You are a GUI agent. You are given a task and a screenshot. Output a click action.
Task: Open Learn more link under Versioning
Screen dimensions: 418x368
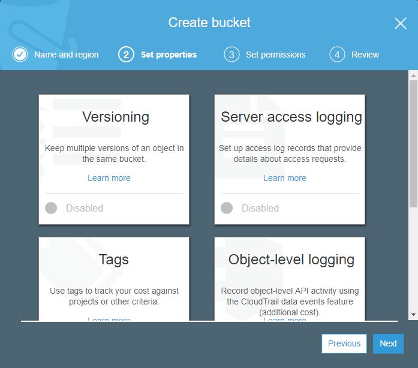[x=109, y=178]
